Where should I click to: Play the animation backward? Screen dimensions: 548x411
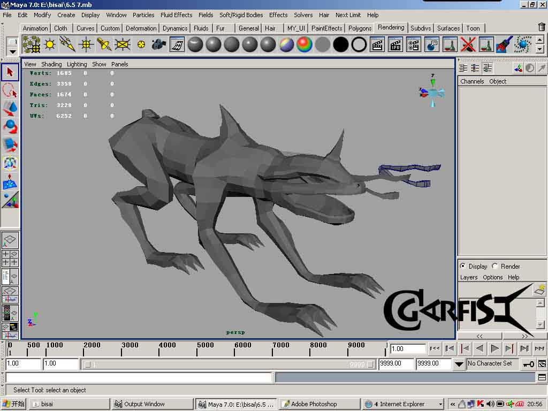click(479, 348)
